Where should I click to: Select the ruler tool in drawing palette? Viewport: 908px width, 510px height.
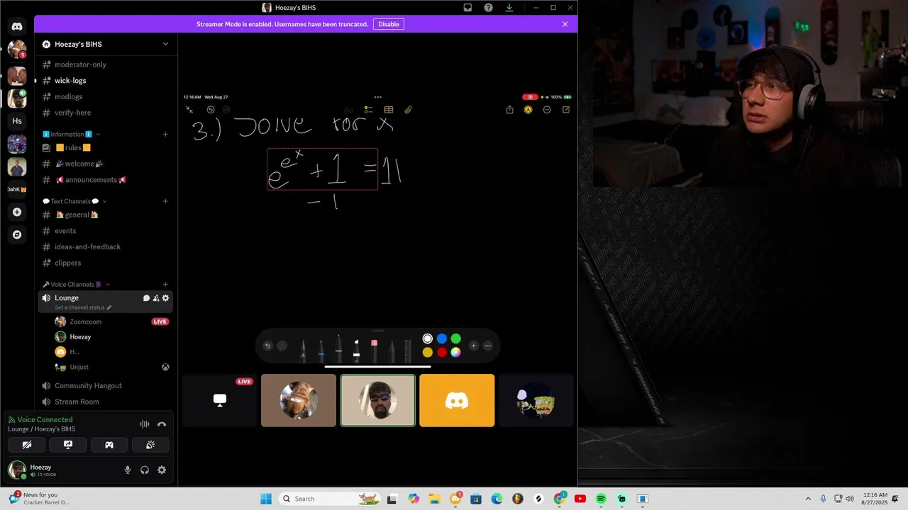click(408, 350)
